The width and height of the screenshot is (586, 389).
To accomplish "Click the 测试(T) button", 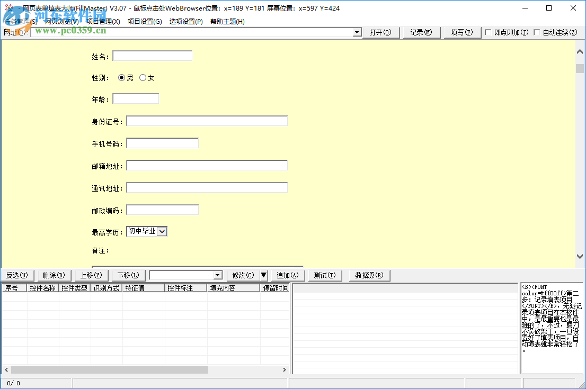I will [324, 275].
